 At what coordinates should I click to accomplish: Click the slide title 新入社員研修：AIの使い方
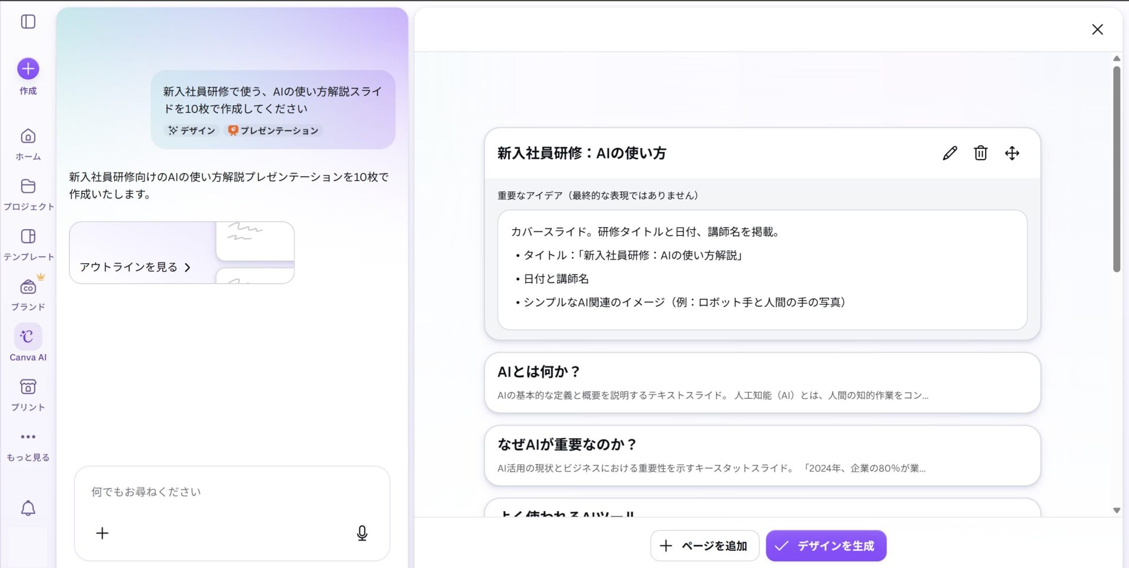click(582, 153)
